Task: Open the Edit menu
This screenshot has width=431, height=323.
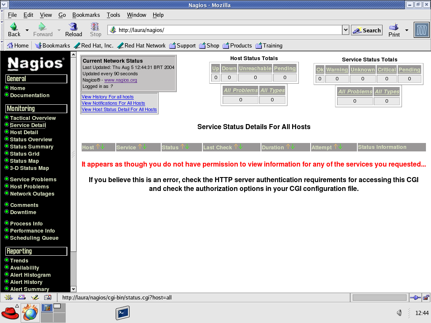Action: [28, 15]
